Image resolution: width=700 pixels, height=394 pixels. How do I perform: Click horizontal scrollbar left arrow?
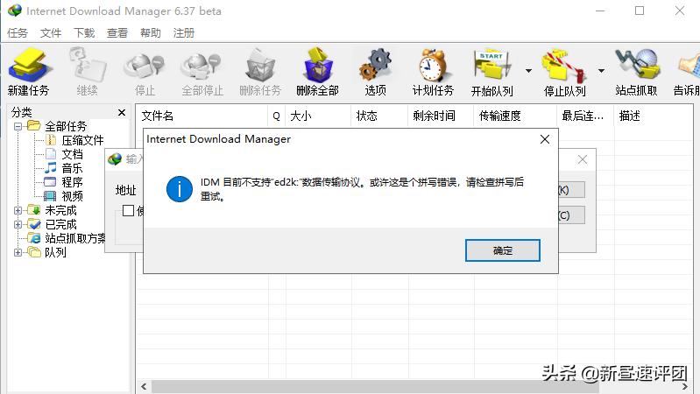(x=144, y=386)
